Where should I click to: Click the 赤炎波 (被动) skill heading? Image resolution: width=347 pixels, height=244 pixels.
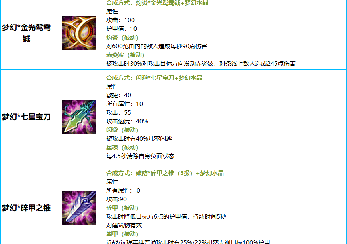pos(125,55)
